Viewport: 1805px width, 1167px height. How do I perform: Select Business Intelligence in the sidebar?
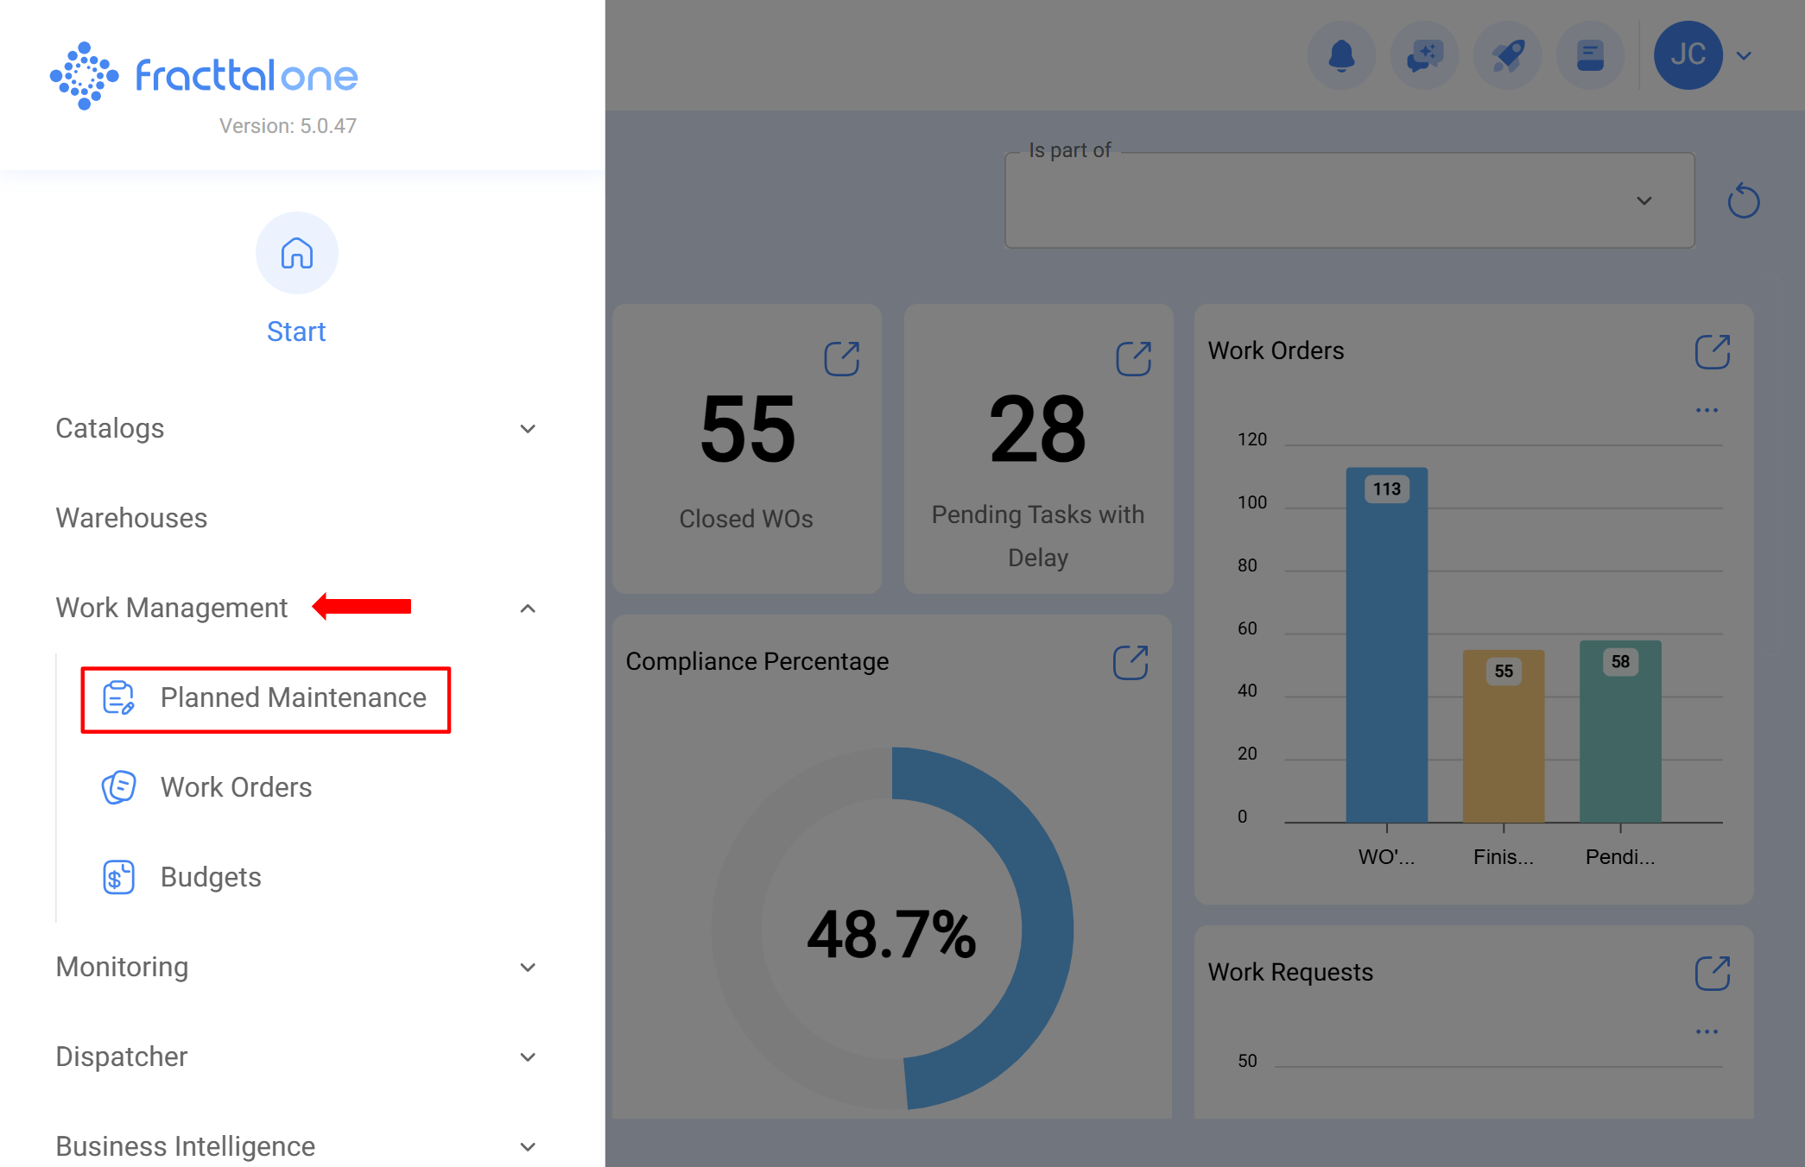click(184, 1145)
